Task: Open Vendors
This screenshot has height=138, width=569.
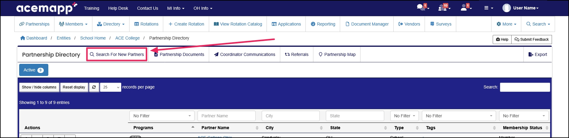Action: (x=409, y=24)
